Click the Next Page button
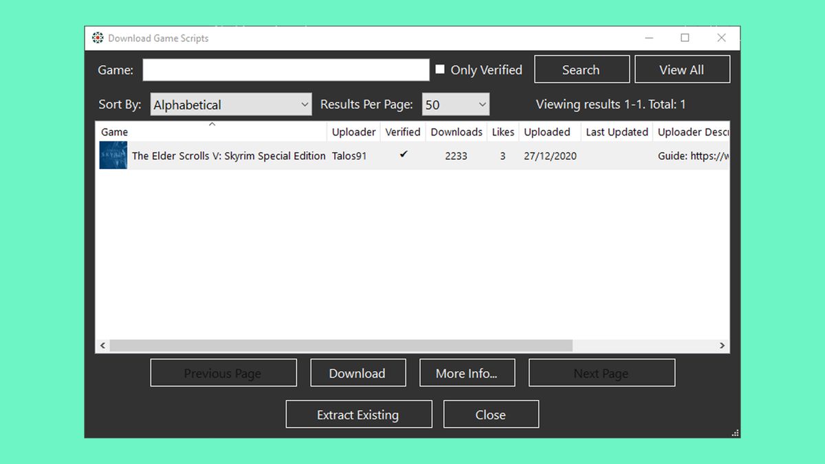This screenshot has width=825, height=464. [x=602, y=373]
